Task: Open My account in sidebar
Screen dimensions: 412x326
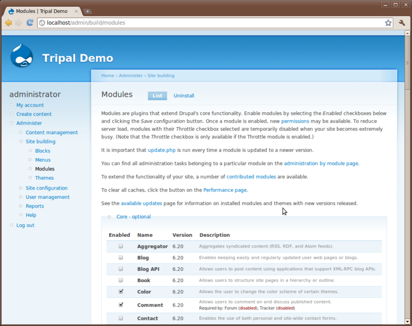Action: point(30,105)
